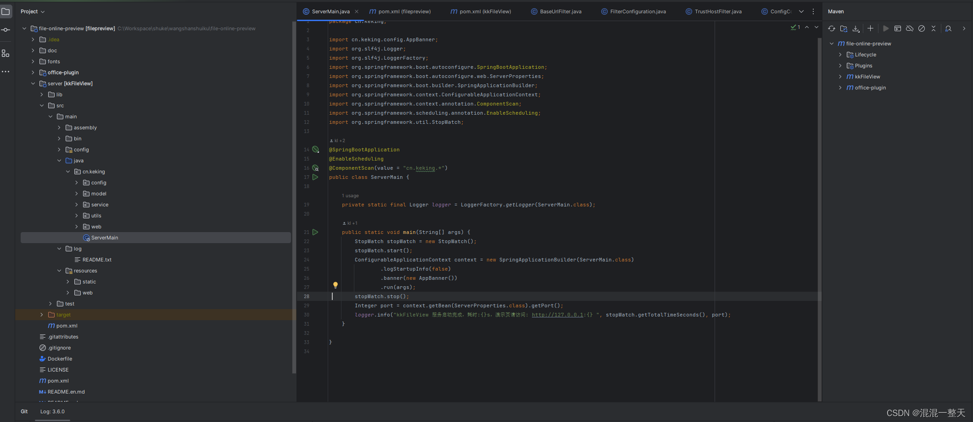This screenshot has height=422, width=973.
Task: Switch to the TrustHostFilter.java tab
Action: 718,11
